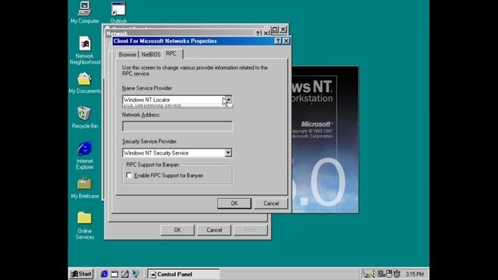Click the Show Desktop quick launch icon

point(114,274)
